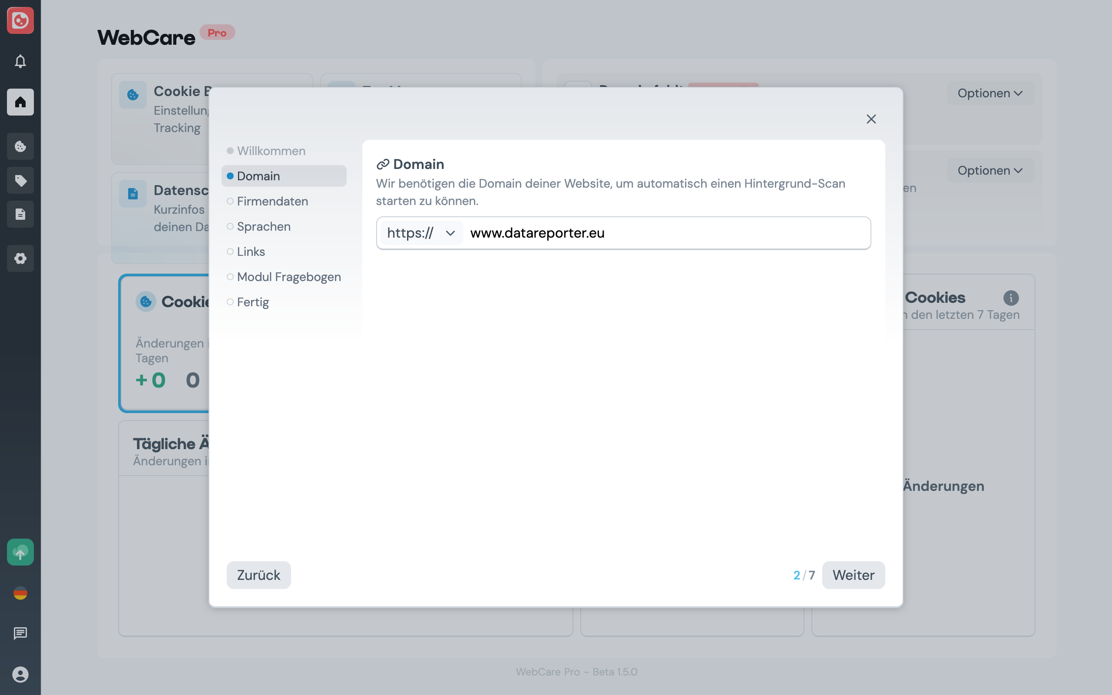Screen dimensions: 1112x695
Task: Expand the lower Optionen dropdown
Action: point(991,170)
